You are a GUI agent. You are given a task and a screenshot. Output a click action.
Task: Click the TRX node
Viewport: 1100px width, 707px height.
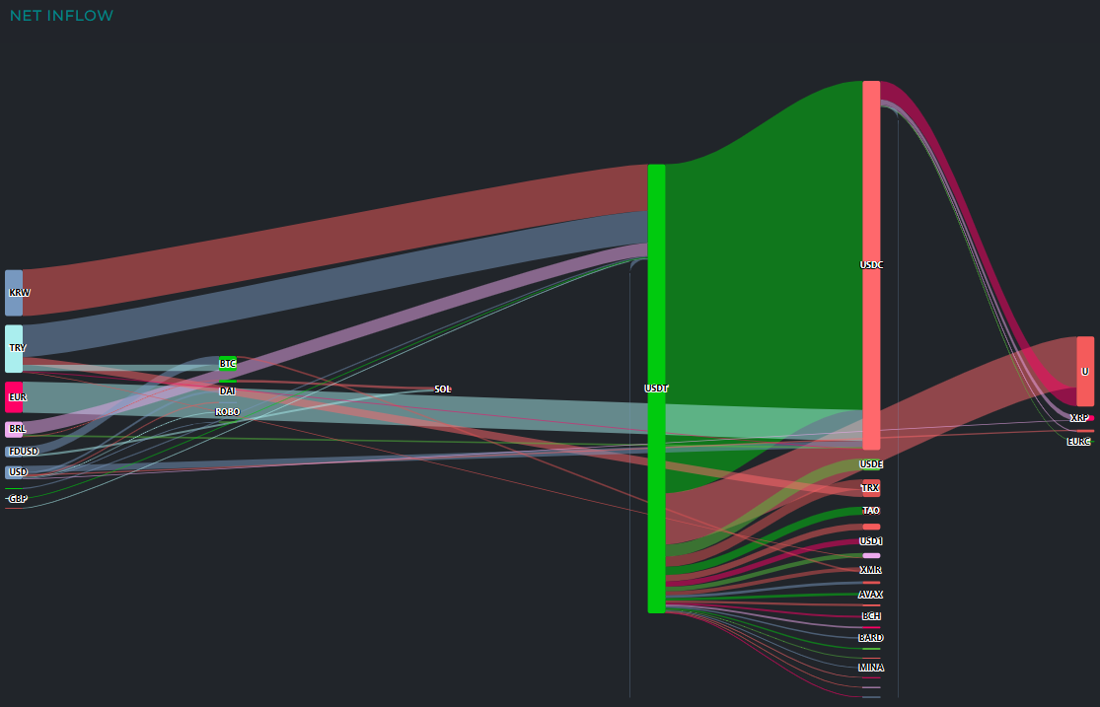pos(870,488)
